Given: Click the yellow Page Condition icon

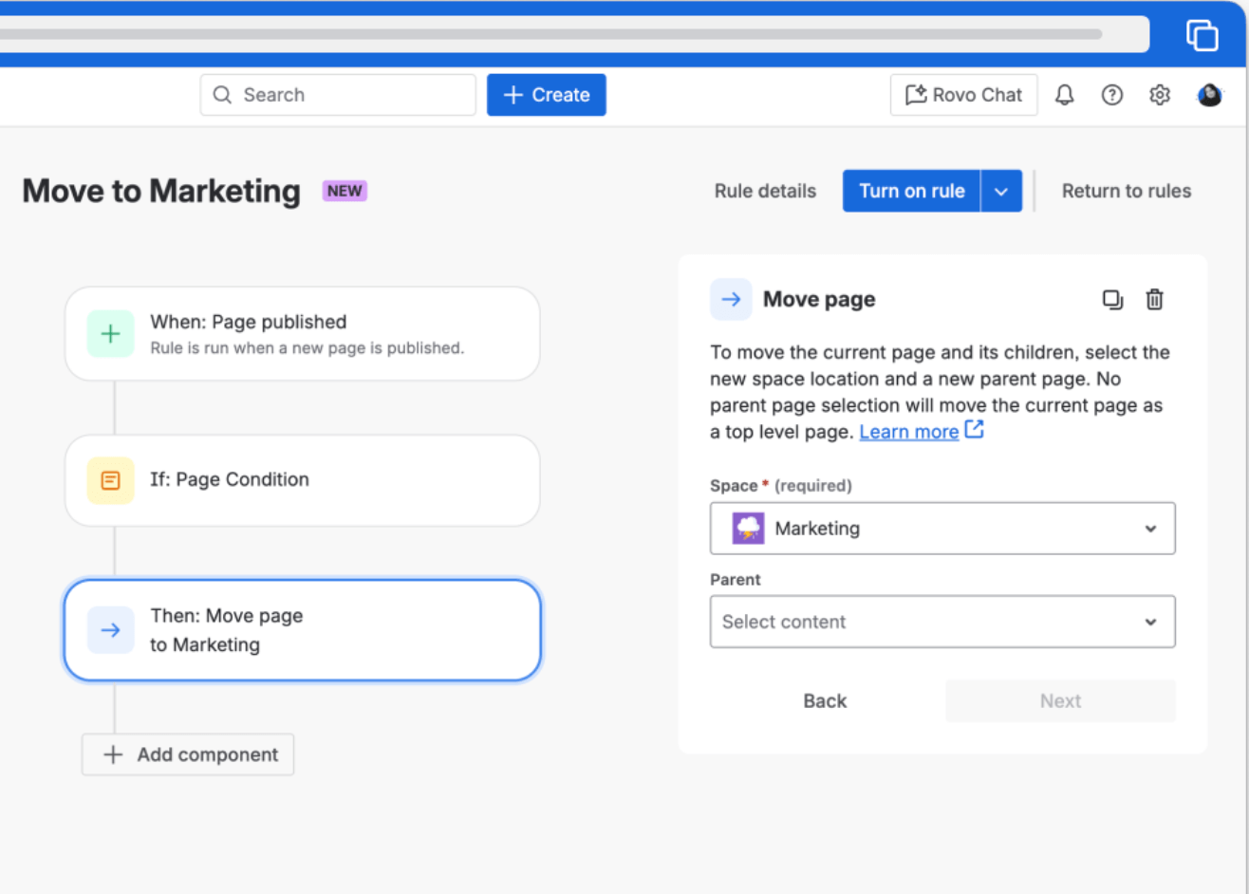Looking at the screenshot, I should pyautogui.click(x=111, y=480).
